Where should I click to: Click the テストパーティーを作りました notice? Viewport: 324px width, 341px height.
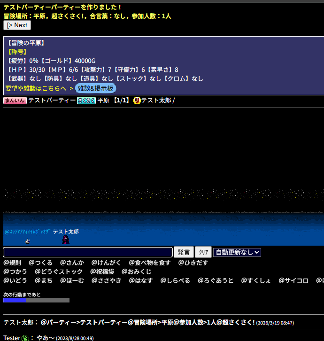(x=62, y=7)
